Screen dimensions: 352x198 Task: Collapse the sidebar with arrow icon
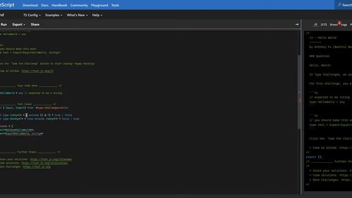tap(297, 24)
